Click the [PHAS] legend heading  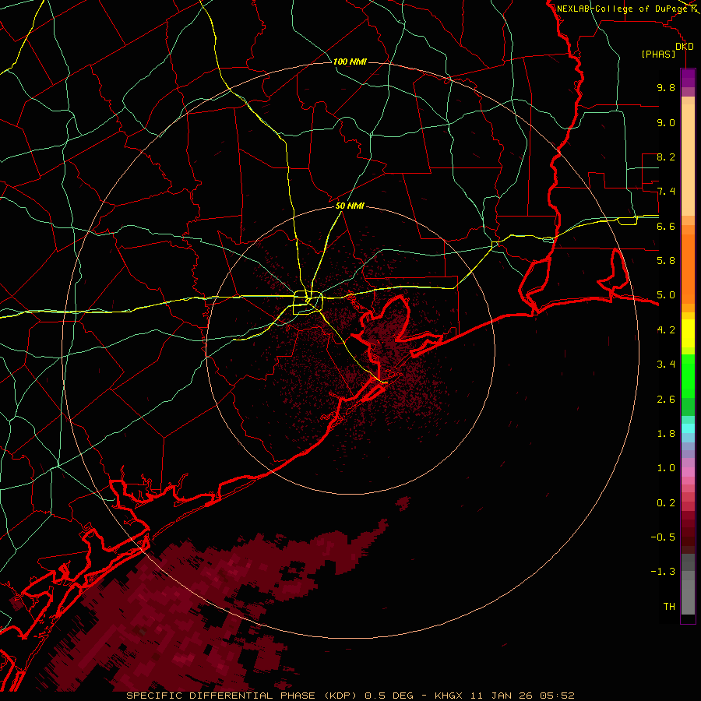pos(658,54)
